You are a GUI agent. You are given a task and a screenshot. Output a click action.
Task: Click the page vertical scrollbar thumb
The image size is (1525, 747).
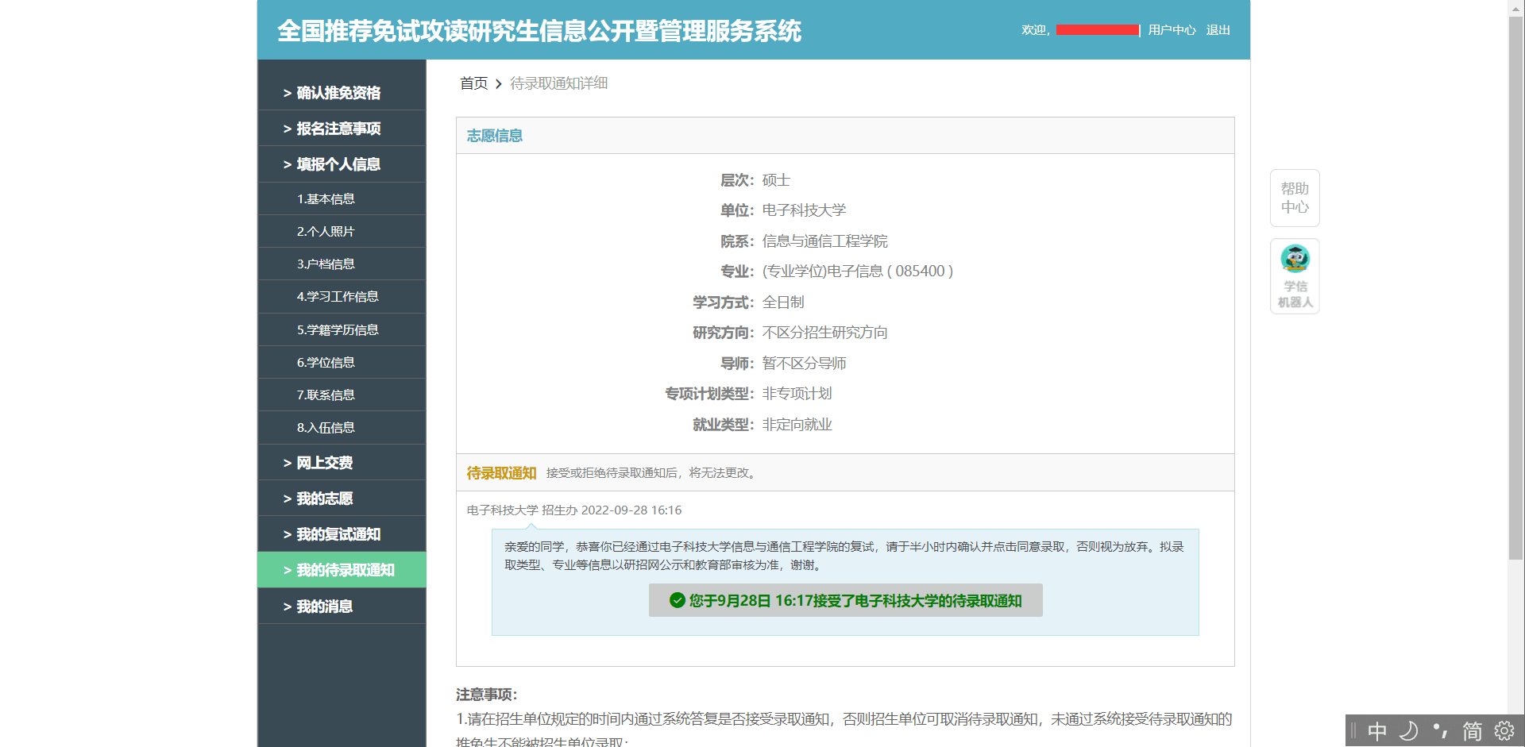coord(1515,288)
